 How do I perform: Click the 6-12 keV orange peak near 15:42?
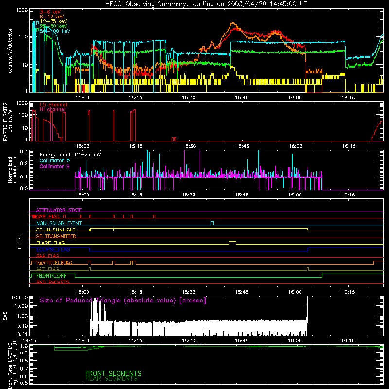point(233,23)
